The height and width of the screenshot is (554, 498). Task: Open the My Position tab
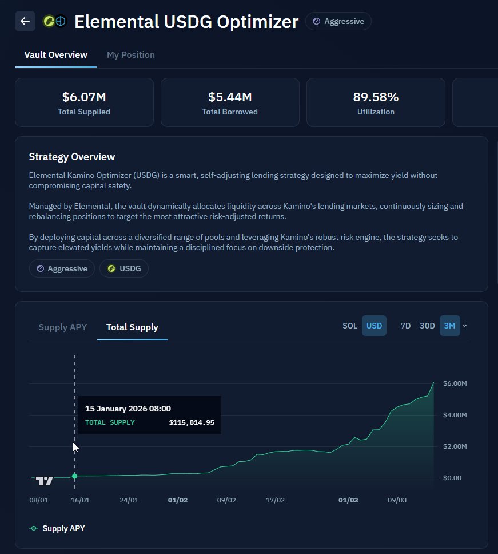[x=131, y=55]
